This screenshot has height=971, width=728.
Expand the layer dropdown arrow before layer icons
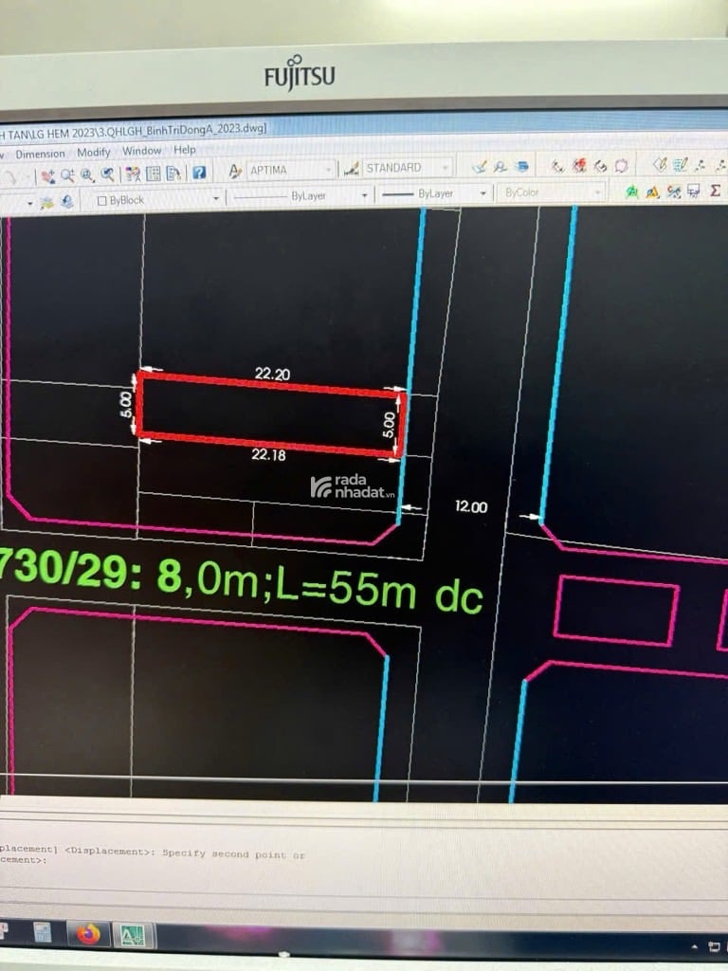[x=29, y=203]
